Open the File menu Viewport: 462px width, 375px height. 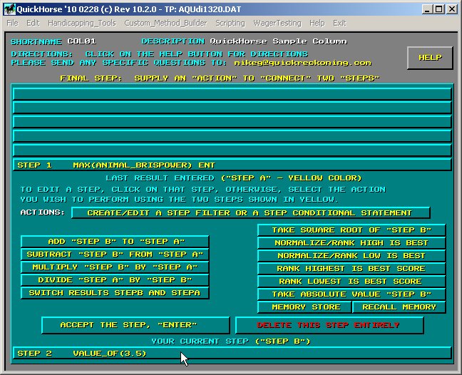click(12, 23)
